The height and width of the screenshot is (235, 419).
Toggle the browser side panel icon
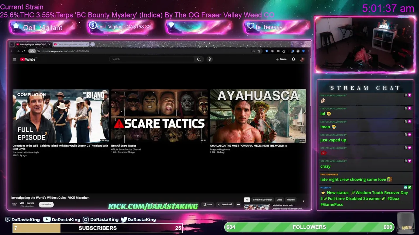point(292,51)
